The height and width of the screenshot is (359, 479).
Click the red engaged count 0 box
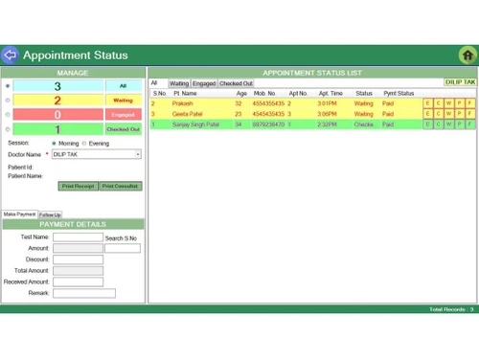tap(57, 115)
